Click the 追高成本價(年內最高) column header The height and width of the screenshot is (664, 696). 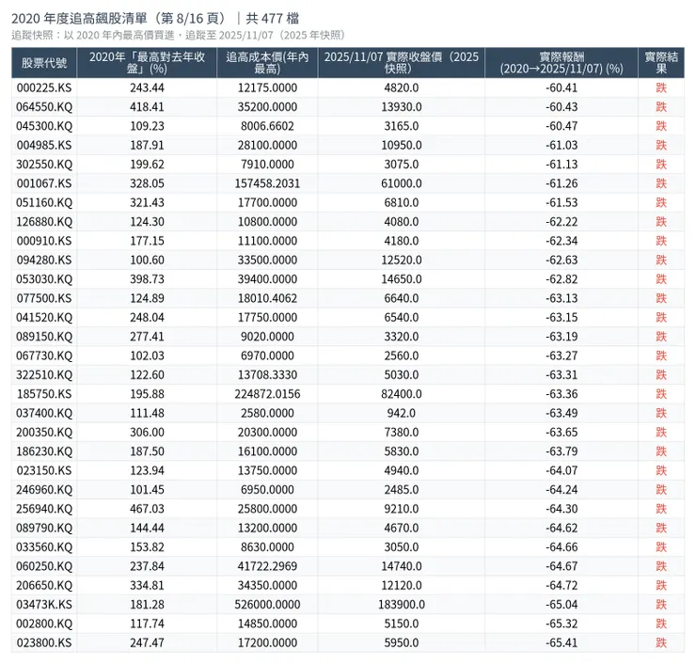[x=267, y=63]
